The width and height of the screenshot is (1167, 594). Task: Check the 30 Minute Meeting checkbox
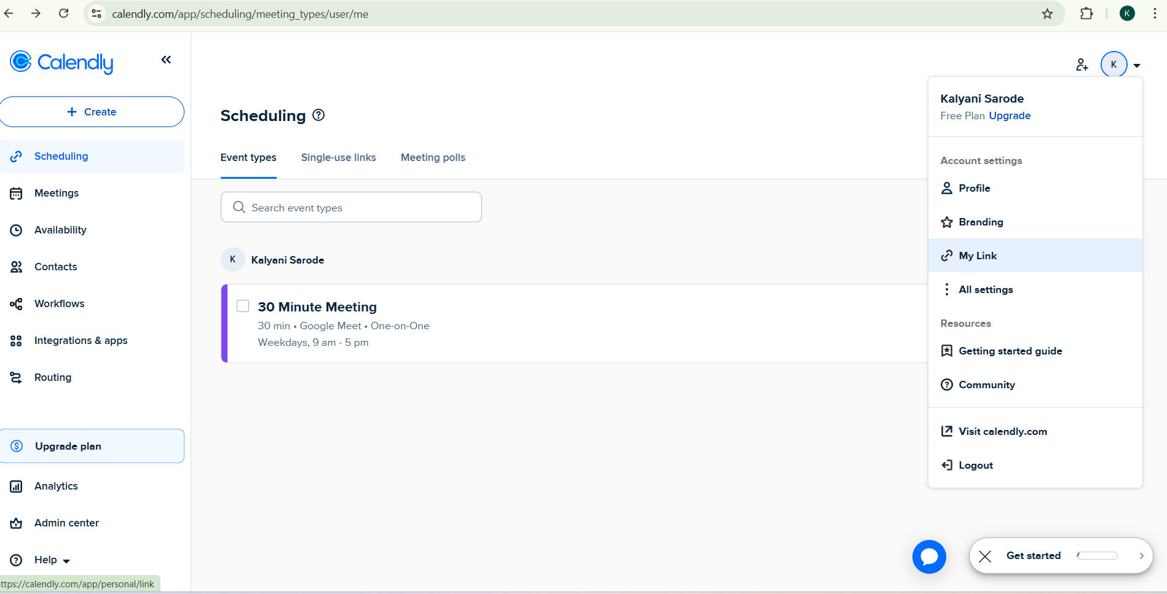tap(243, 306)
